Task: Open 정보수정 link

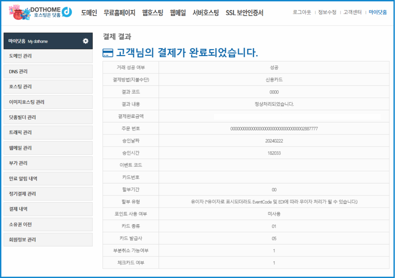Action: coord(327,12)
